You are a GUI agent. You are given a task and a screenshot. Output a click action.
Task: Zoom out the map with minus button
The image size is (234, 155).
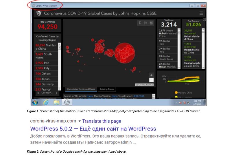coord(151,80)
